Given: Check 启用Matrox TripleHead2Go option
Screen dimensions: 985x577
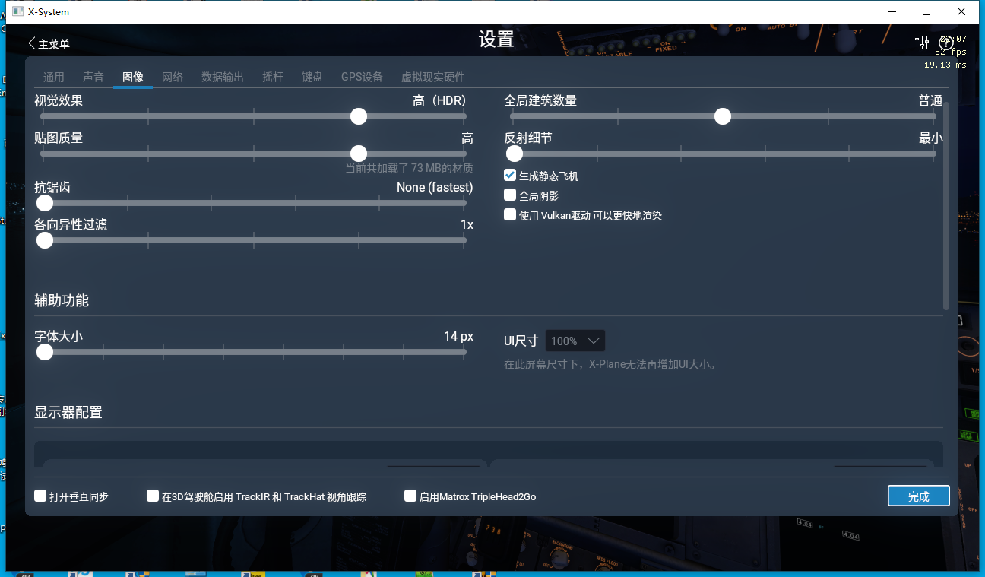Looking at the screenshot, I should 410,496.
